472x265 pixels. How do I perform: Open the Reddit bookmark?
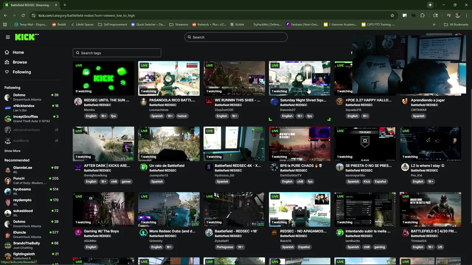tap(59, 25)
